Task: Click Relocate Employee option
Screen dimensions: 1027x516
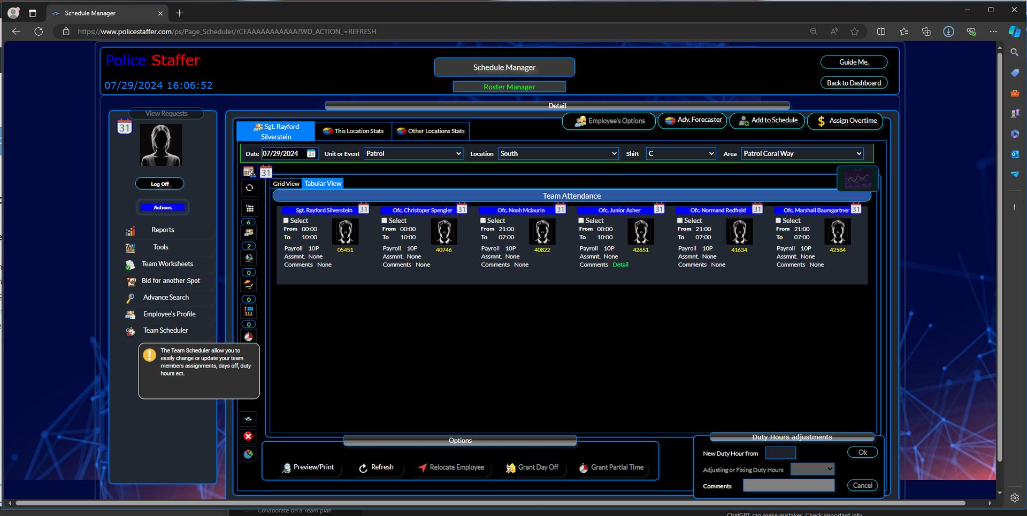Action: point(451,467)
